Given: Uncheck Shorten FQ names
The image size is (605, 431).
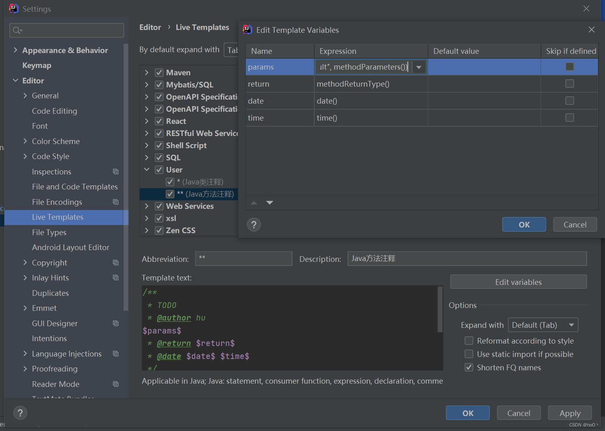Looking at the screenshot, I should coord(469,367).
